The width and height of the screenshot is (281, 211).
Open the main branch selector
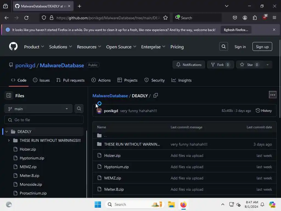point(38,109)
